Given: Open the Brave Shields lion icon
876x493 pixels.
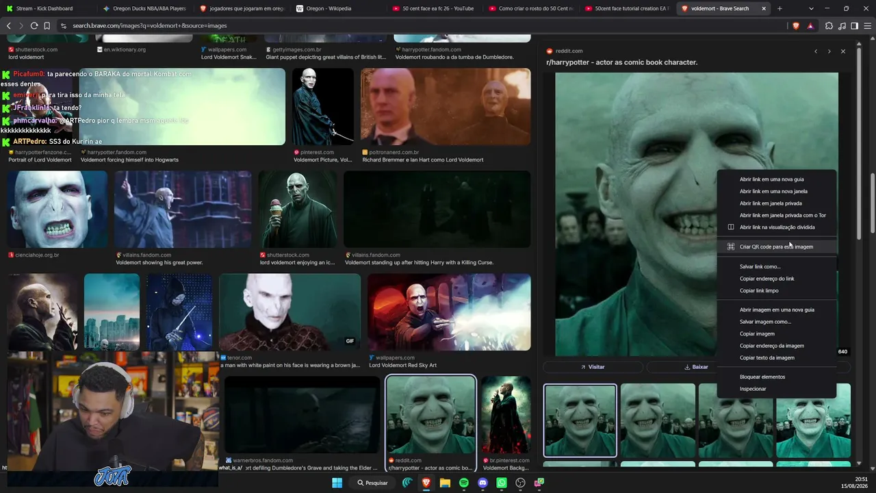Looking at the screenshot, I should click(x=796, y=26).
